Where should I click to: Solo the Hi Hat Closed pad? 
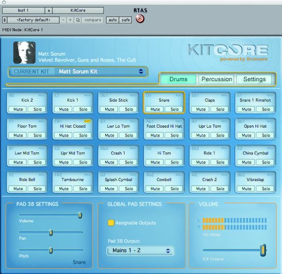pos(83,135)
